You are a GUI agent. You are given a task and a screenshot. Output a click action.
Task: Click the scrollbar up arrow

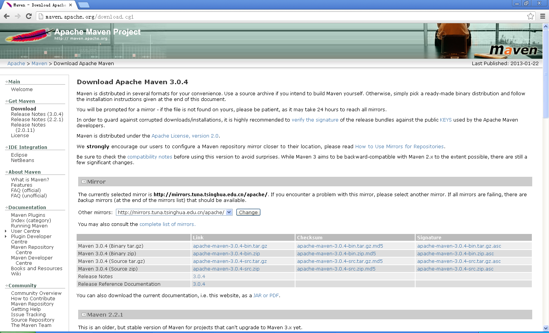(546, 26)
